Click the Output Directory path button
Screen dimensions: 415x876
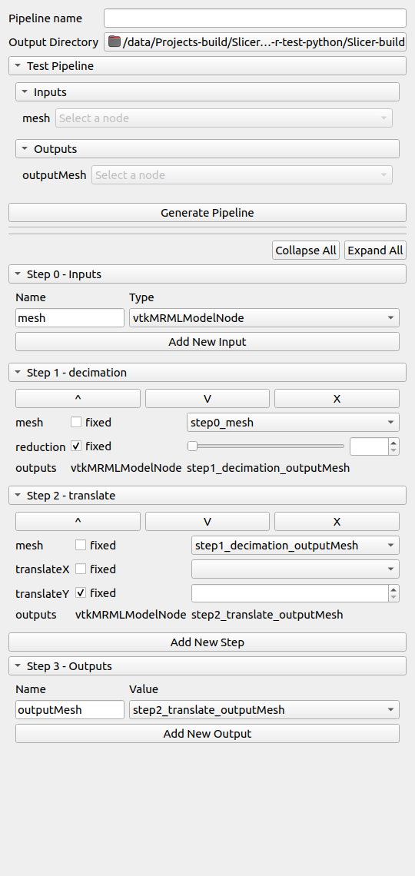(254, 42)
